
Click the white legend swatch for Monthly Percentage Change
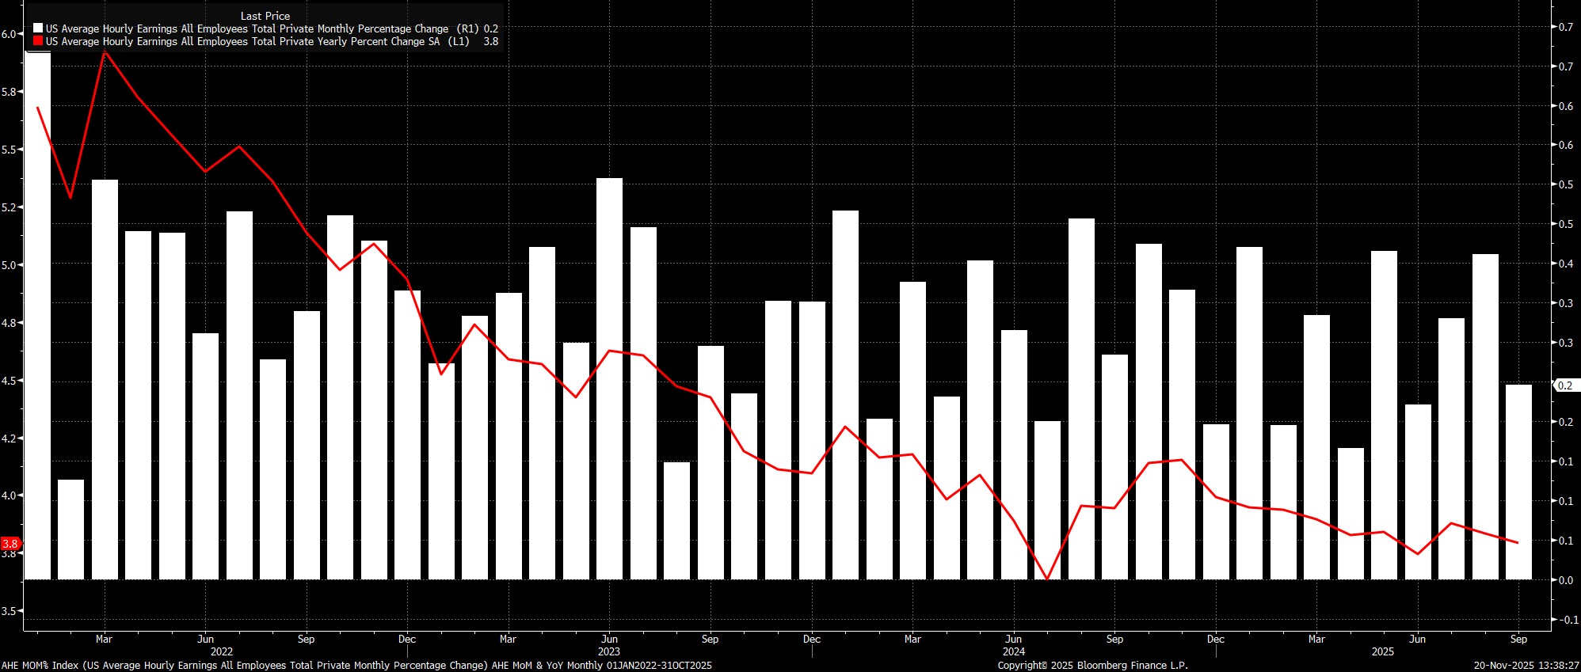tap(38, 28)
